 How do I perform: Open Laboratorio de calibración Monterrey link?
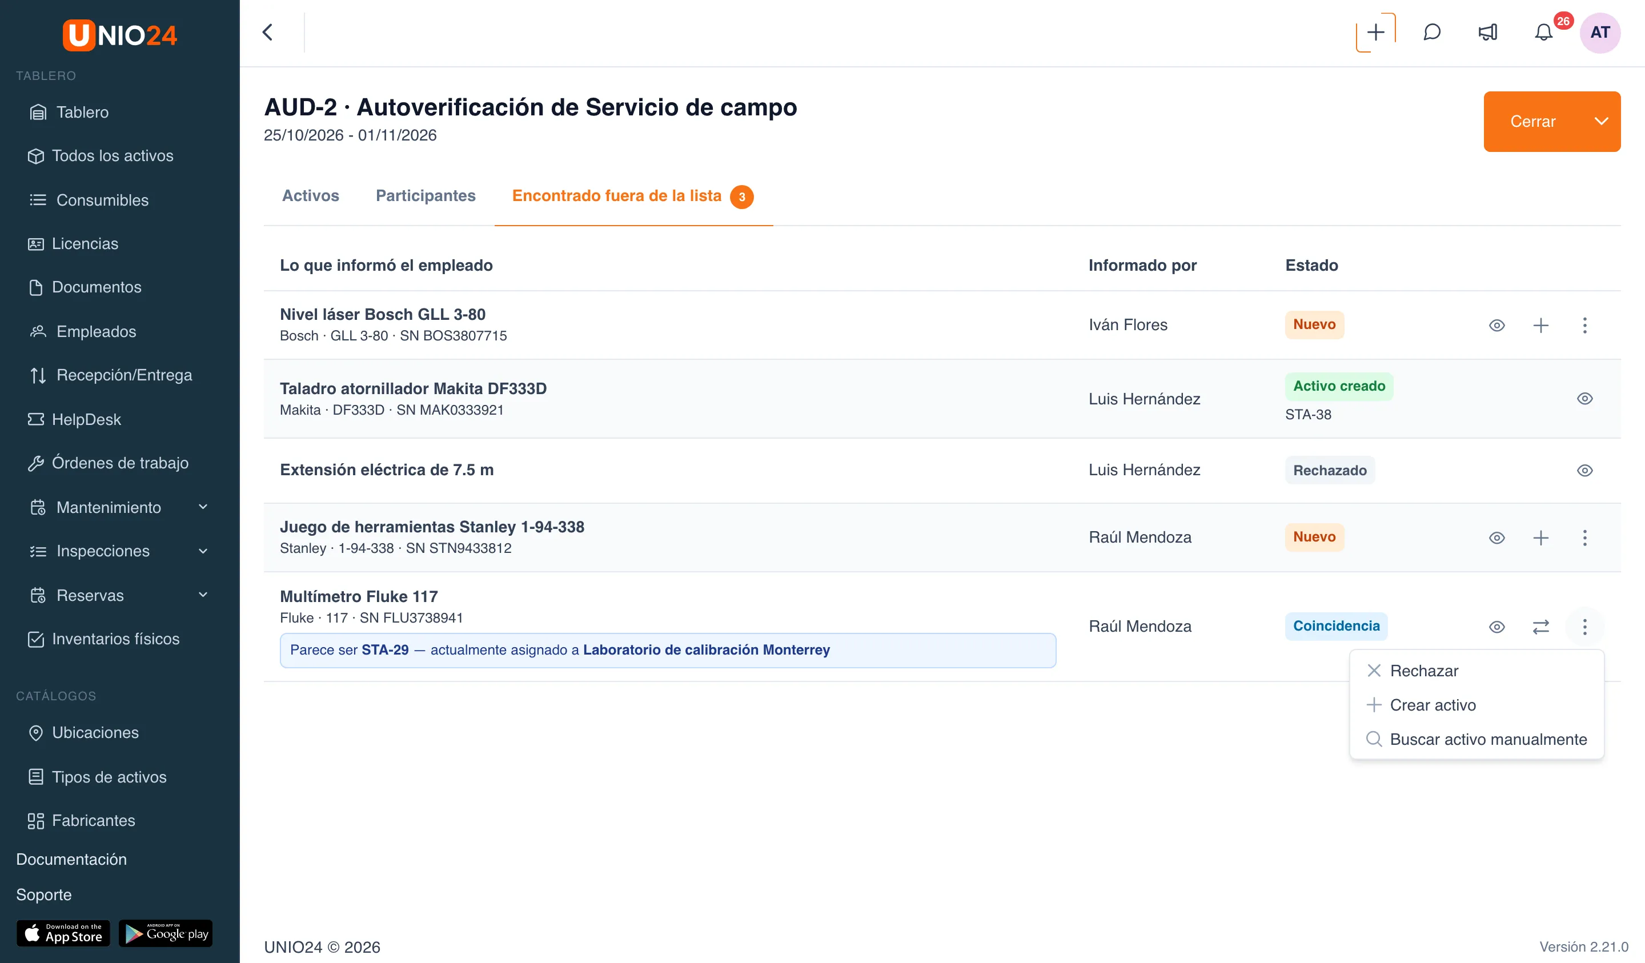click(x=707, y=649)
